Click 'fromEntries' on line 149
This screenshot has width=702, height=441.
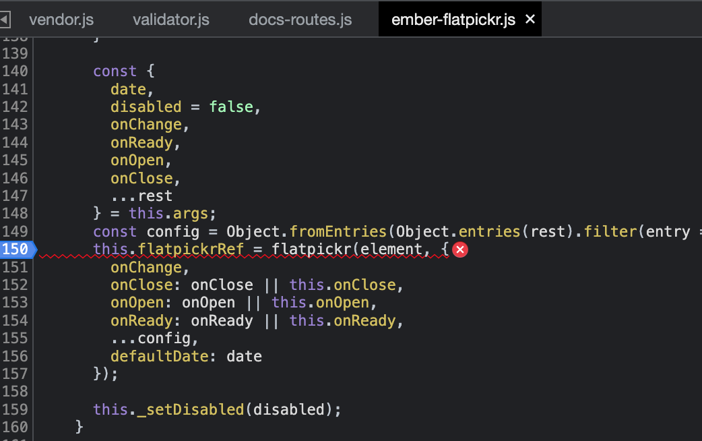coord(338,231)
